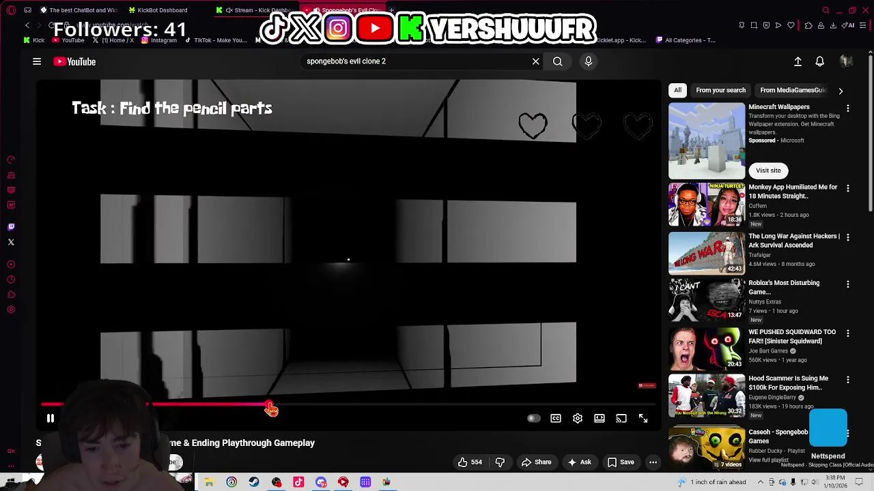Image resolution: width=874 pixels, height=491 pixels.
Task: Open History clock in Opera sidebar
Action: [x=11, y=280]
